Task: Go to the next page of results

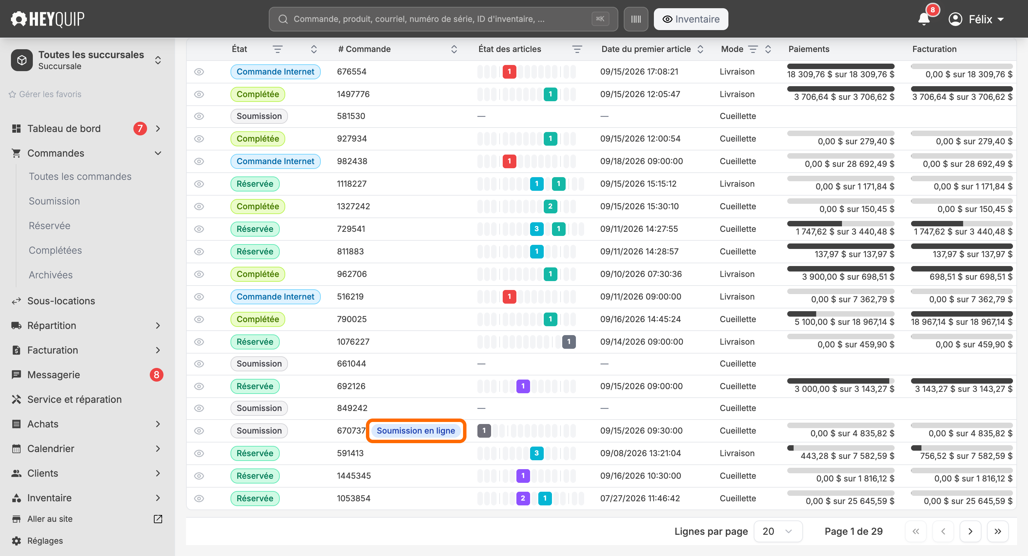Action: click(x=970, y=531)
